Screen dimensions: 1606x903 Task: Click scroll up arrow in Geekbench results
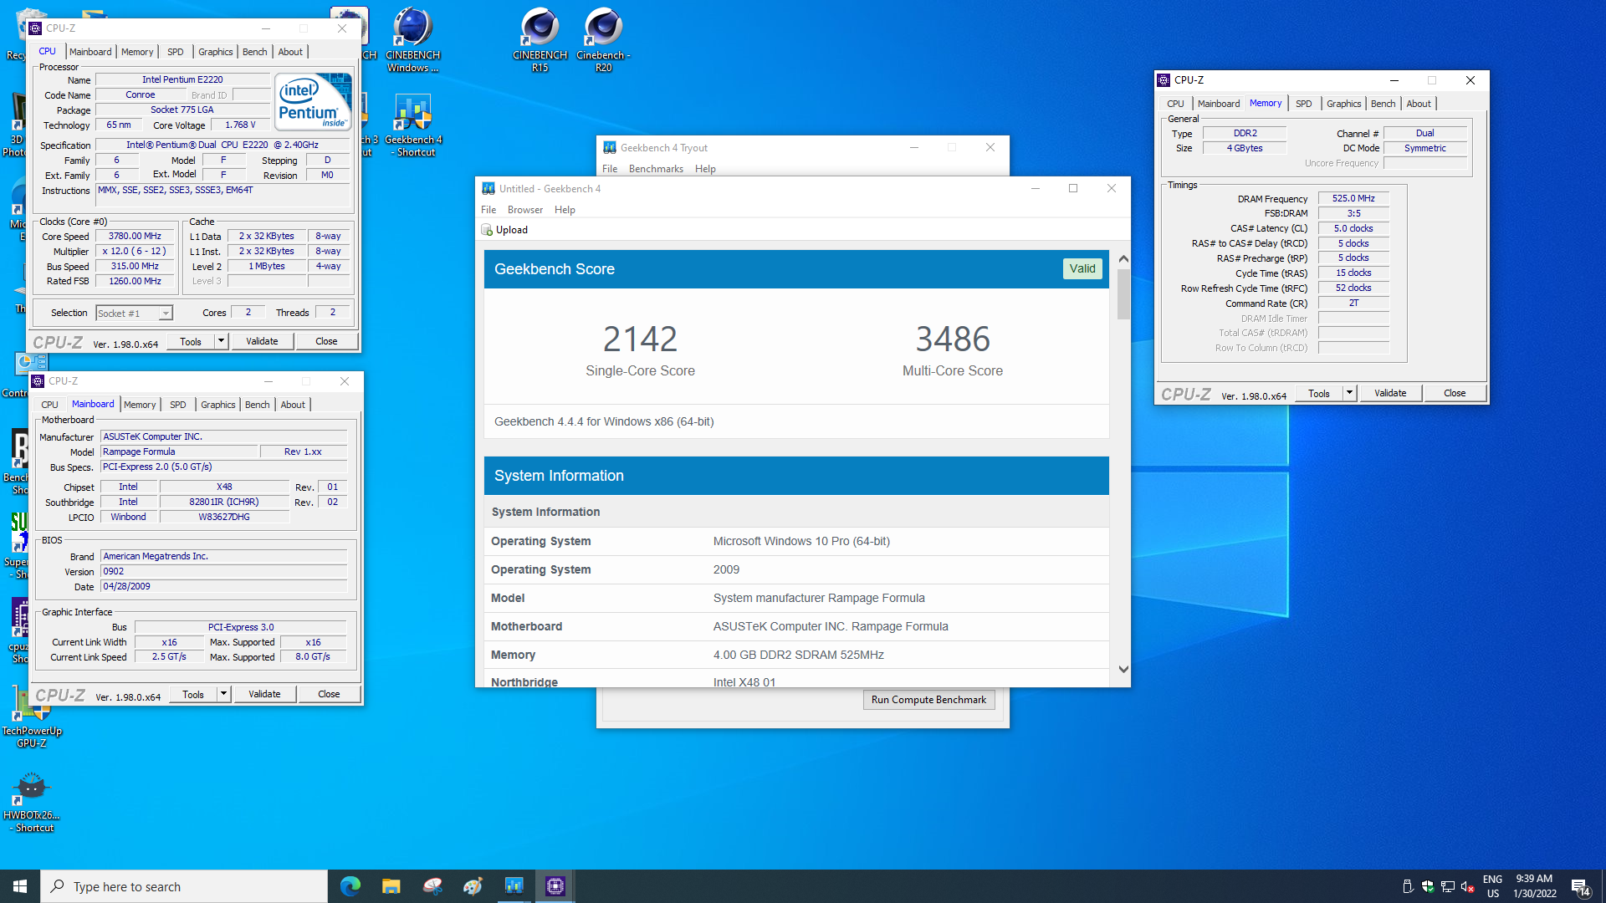pyautogui.click(x=1123, y=259)
